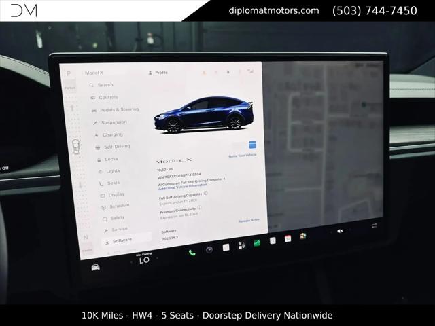Screen dimensions: 435x326
Task: Open the dashcam camera icon
Action: click(x=209, y=250)
